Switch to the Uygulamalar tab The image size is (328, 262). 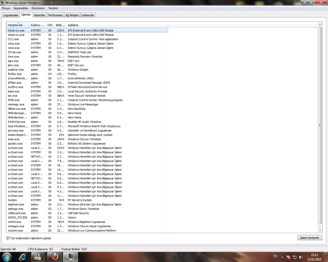pyautogui.click(x=11, y=15)
